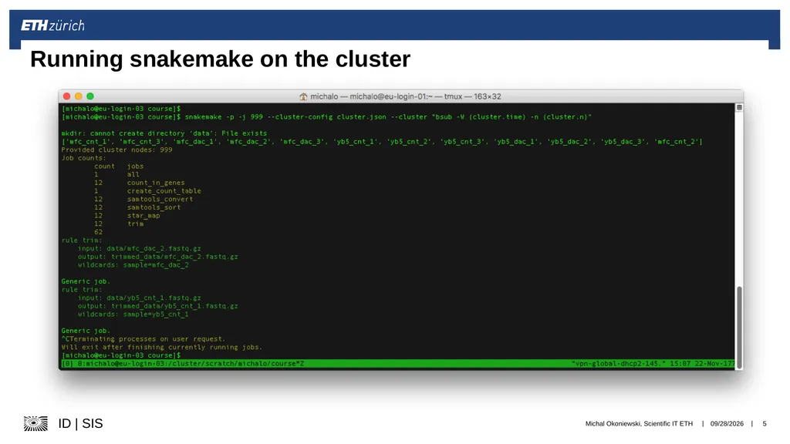The width and height of the screenshot is (790, 444).
Task: Click the footer date 09/28/2026
Action: tap(727, 424)
